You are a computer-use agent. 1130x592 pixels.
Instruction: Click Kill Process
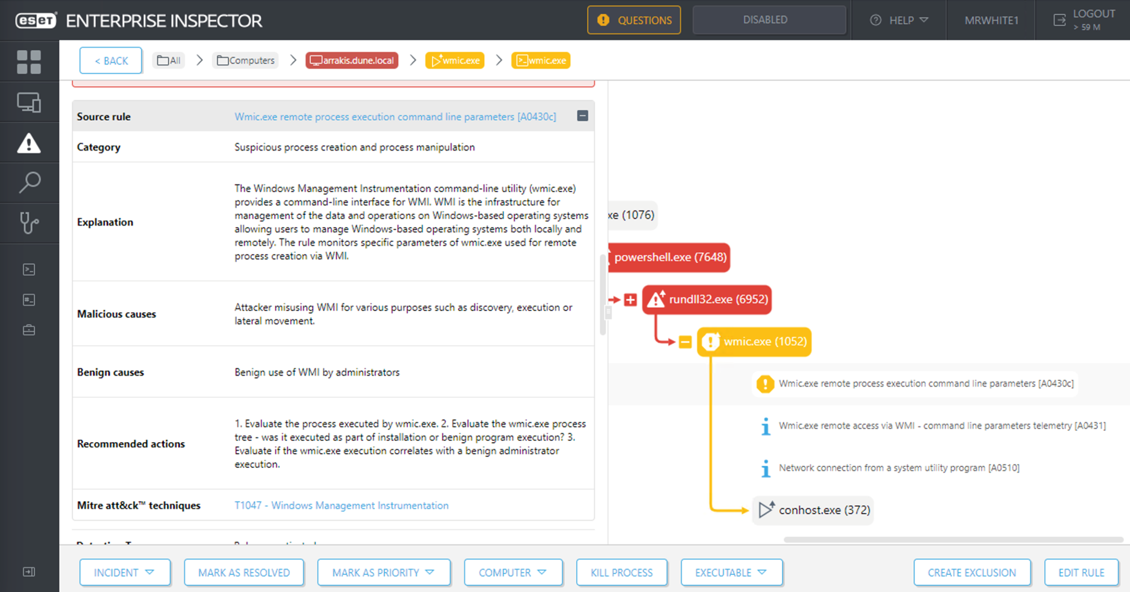click(622, 572)
